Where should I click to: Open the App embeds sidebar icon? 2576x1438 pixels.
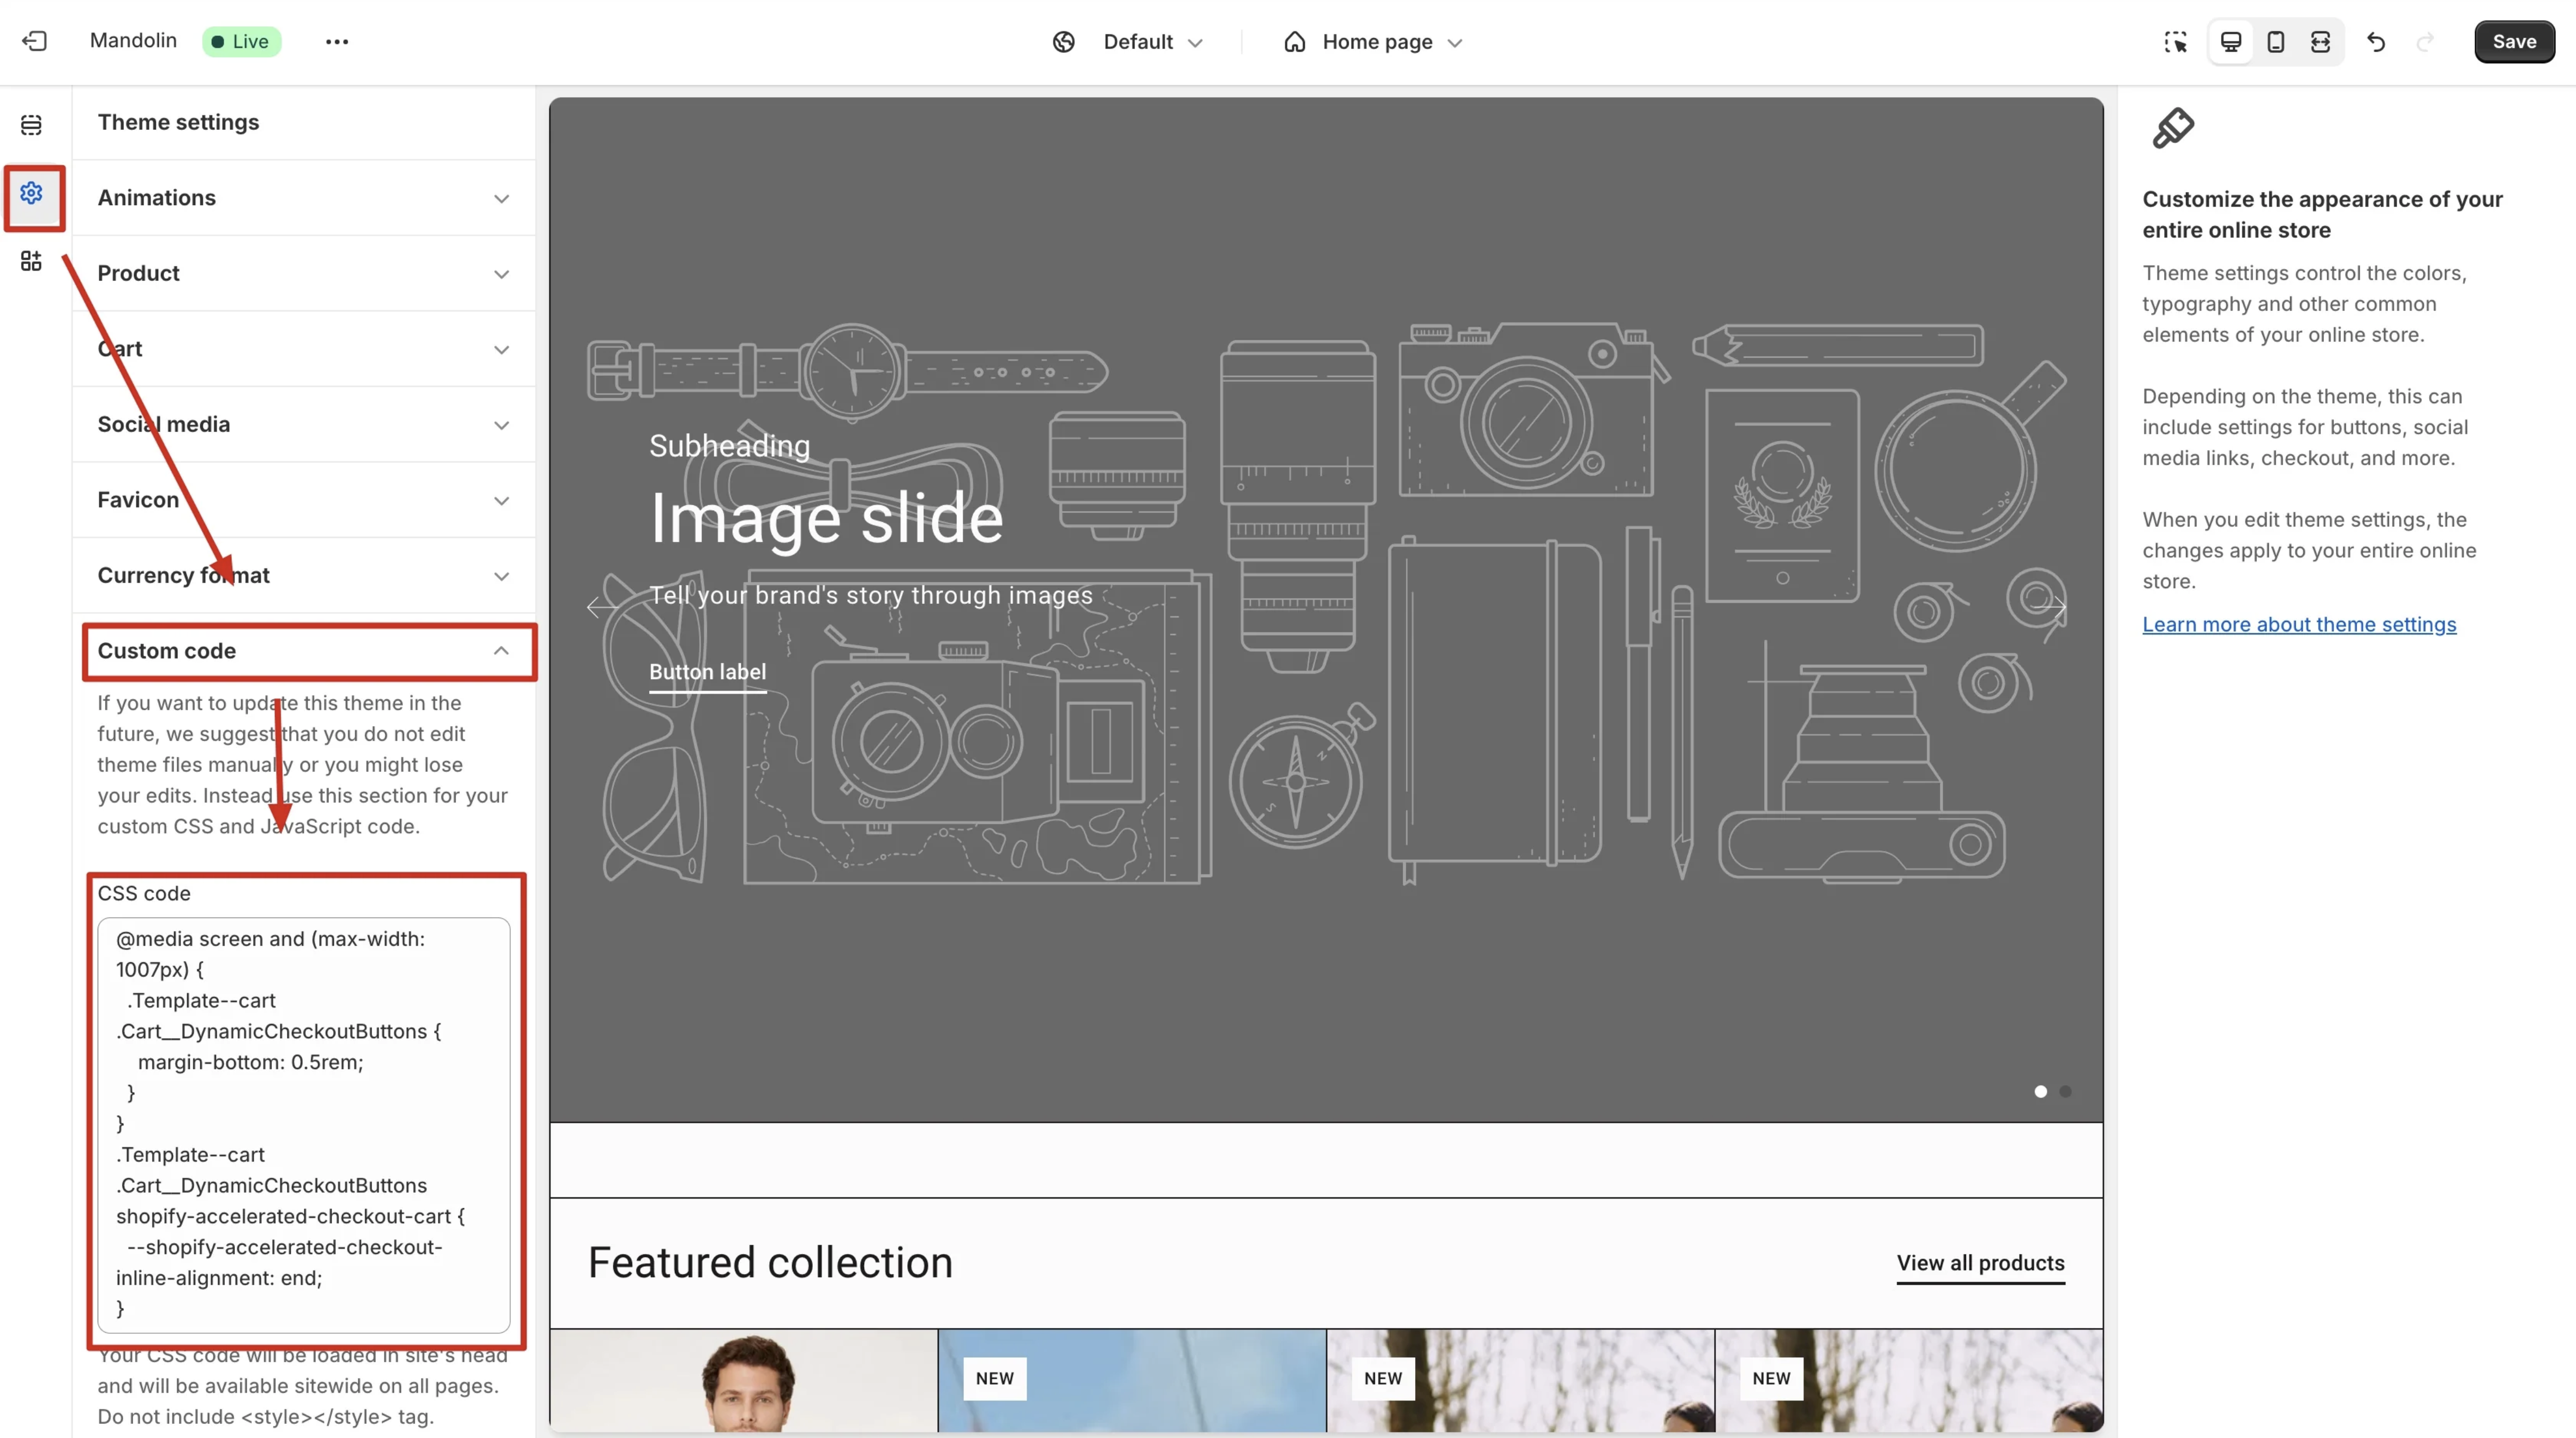(31, 260)
